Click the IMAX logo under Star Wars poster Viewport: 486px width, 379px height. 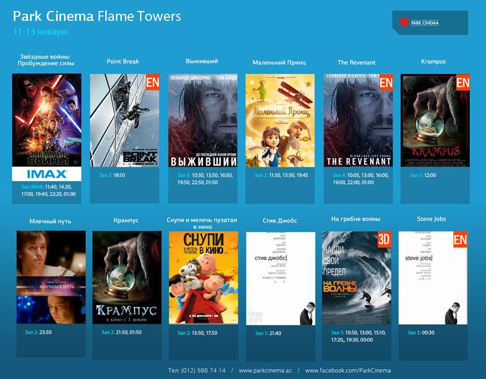[47, 174]
